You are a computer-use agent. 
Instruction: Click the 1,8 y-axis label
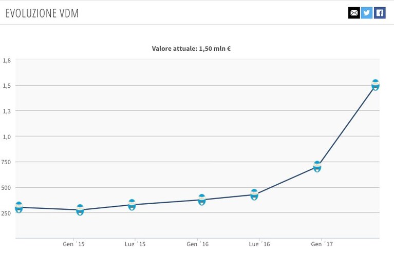pos(7,61)
